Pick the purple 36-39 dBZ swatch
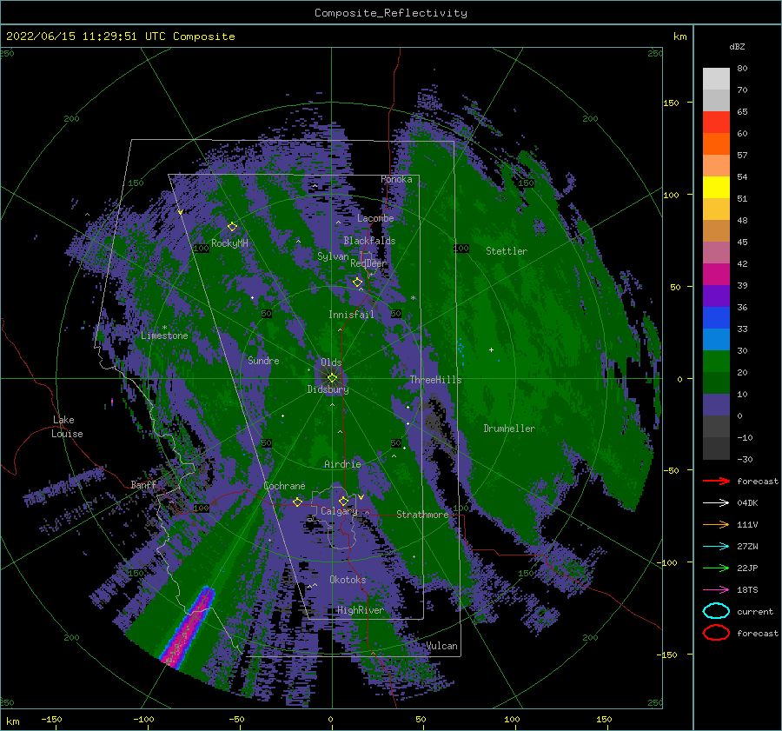 point(716,296)
